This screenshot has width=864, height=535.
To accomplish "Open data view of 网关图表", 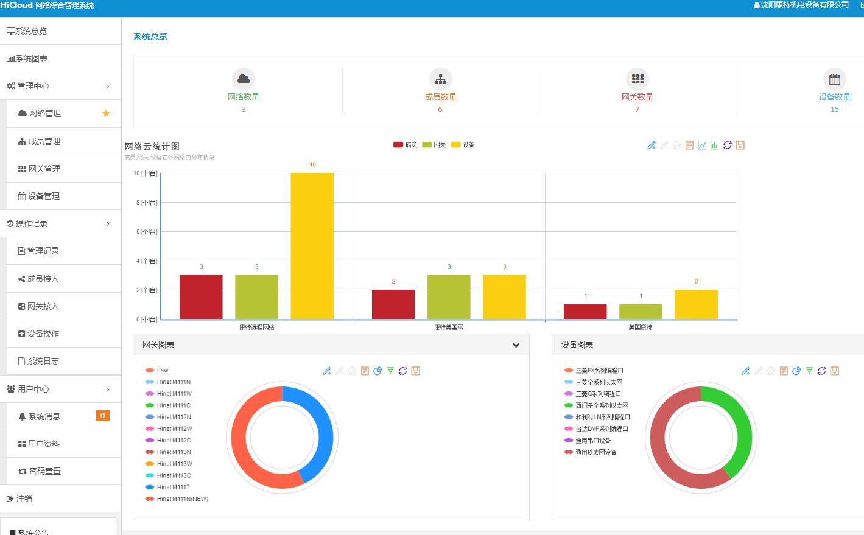I will click(365, 371).
